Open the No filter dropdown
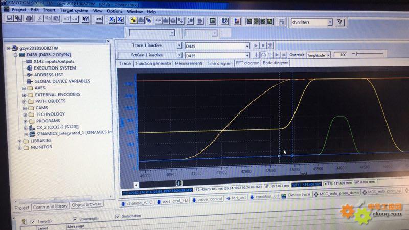Image resolution: width=409 pixels, height=230 pixels. click(x=330, y=22)
